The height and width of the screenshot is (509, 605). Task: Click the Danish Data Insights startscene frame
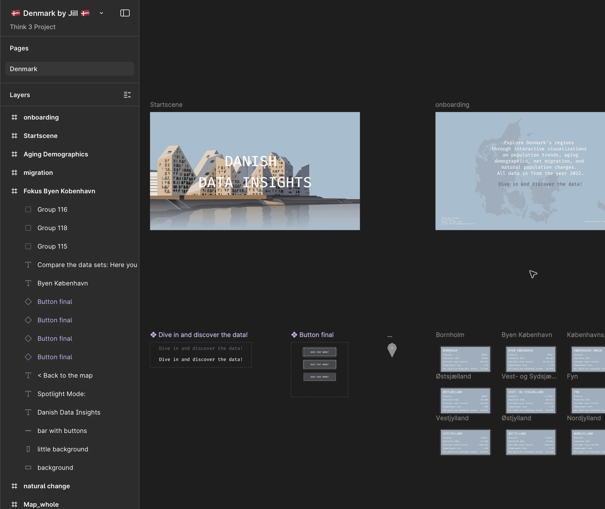click(255, 171)
